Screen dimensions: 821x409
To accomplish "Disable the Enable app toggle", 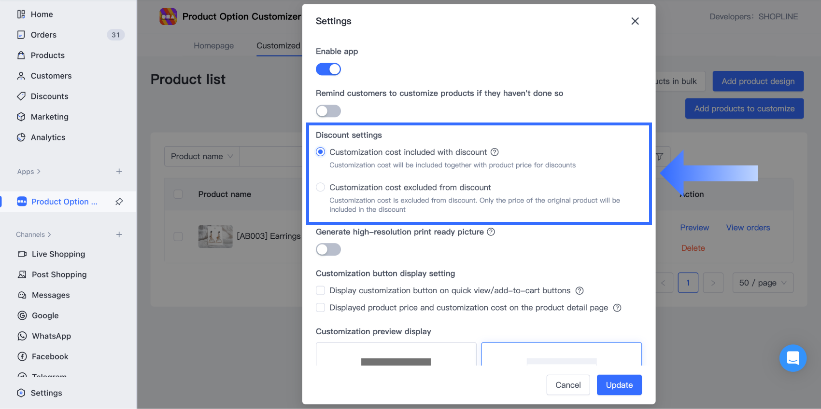I will [328, 69].
